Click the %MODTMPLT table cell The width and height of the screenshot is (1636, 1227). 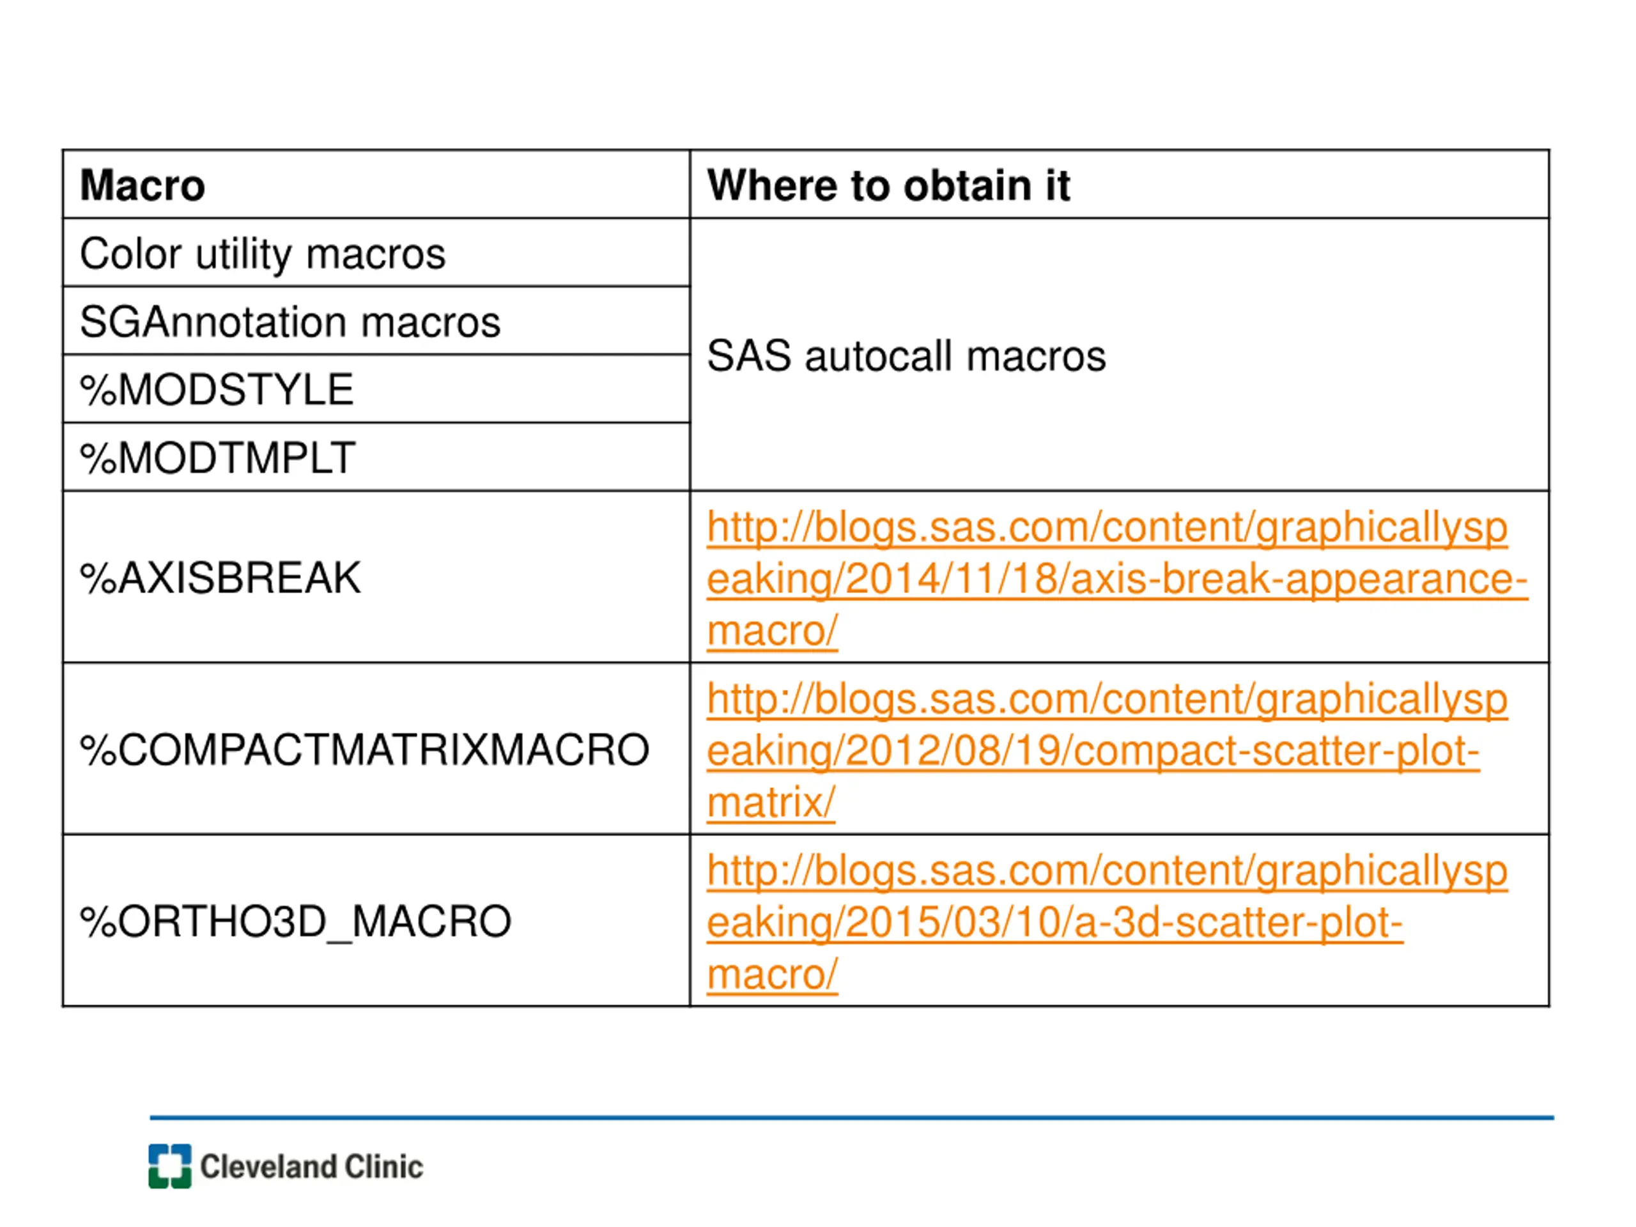pos(376,457)
